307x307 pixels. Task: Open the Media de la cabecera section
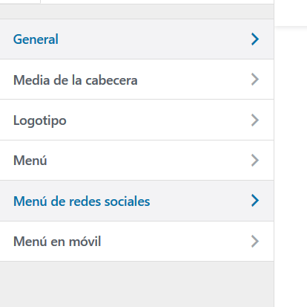[136, 80]
